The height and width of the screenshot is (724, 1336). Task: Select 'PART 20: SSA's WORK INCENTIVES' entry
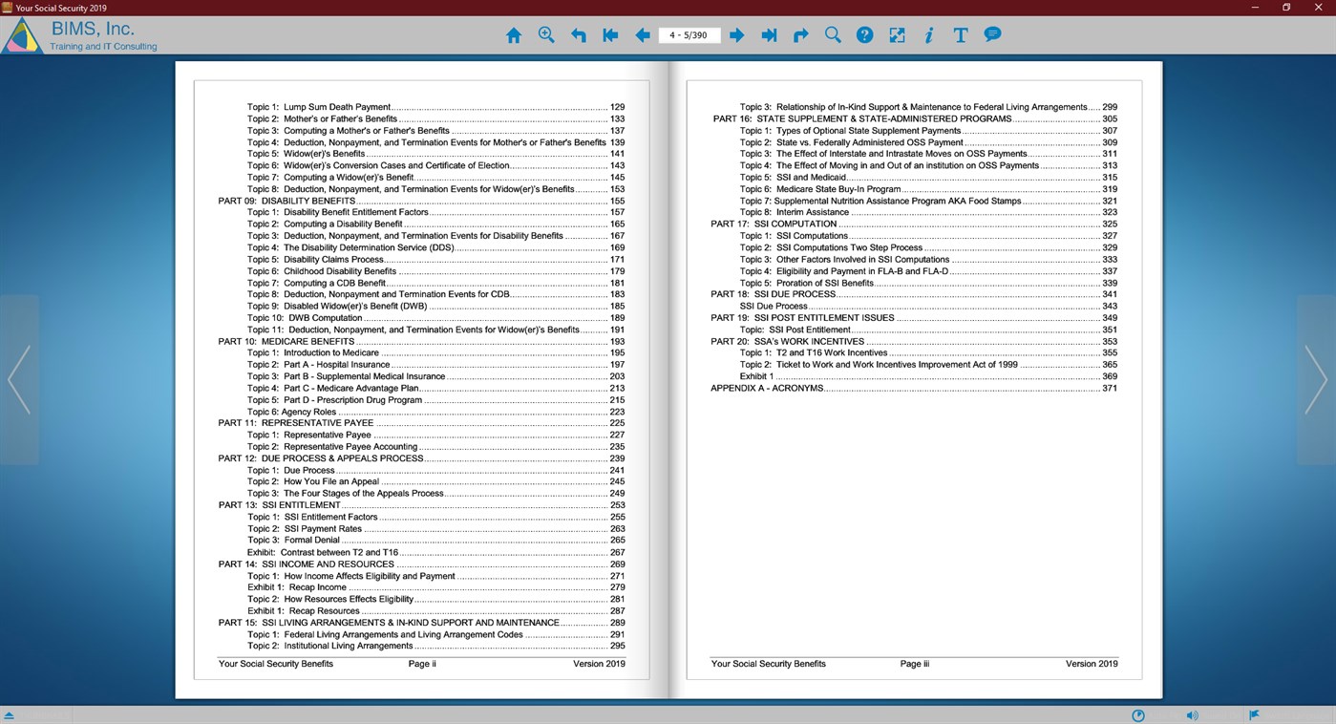coord(914,341)
